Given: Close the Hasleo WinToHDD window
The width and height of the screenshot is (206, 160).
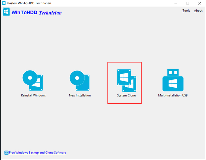Looking at the screenshot, I should point(200,3).
